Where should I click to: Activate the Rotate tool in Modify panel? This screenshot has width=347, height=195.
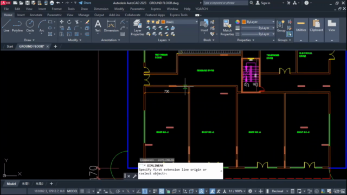(x=69, y=22)
